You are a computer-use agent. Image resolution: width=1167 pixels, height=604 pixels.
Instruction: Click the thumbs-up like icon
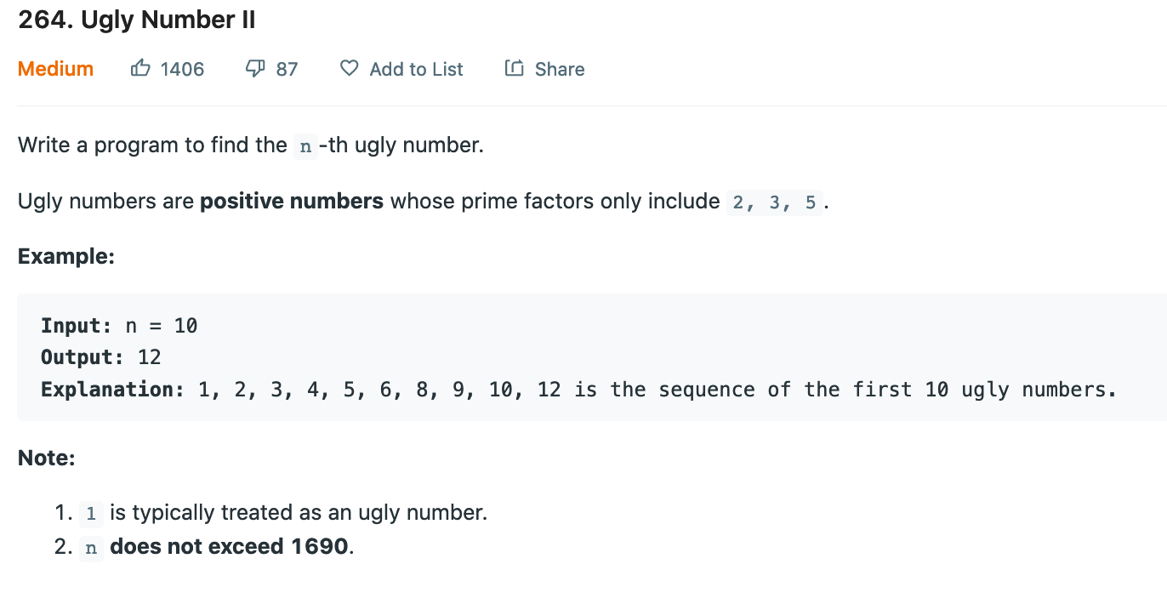pos(140,69)
